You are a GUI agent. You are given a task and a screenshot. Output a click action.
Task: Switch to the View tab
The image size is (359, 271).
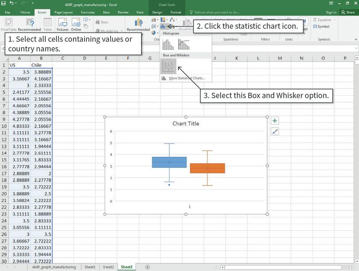(x=140, y=12)
